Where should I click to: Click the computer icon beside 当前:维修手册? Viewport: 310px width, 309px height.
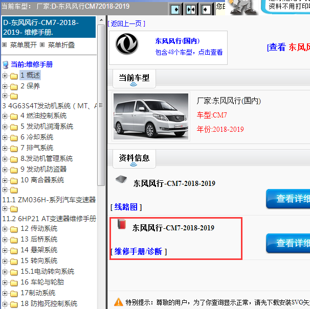6,64
